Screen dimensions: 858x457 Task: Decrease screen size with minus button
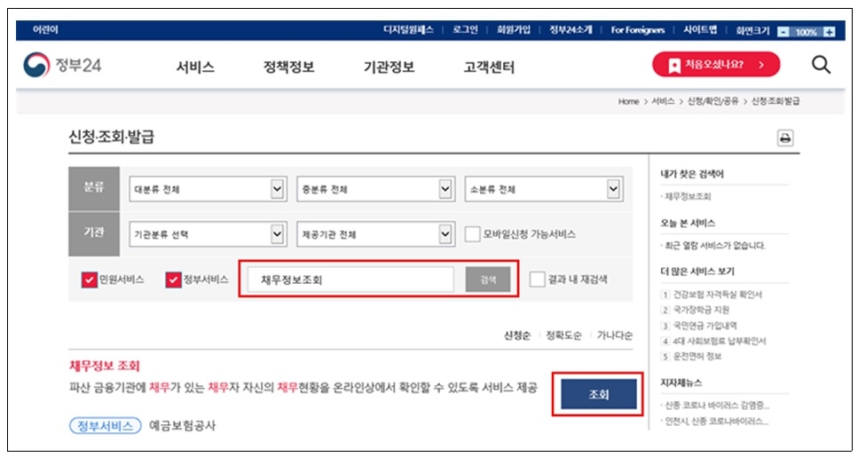click(783, 32)
